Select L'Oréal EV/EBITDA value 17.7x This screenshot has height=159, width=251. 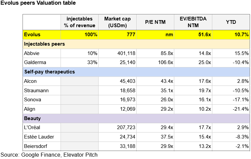point(205,127)
